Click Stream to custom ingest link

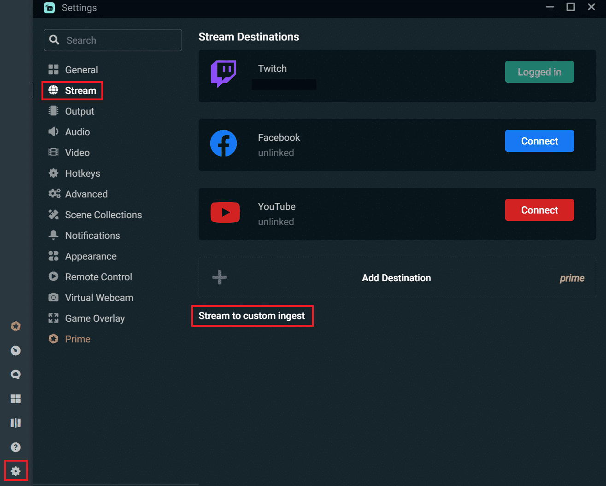pos(252,316)
